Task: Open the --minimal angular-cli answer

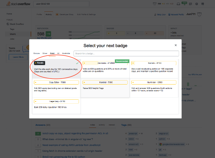Action: [x=68, y=139]
